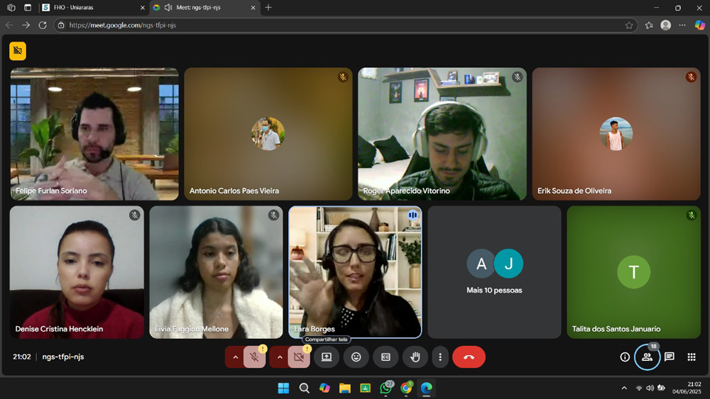Click the meeting code ngs-tfpi-njs text

(63, 356)
